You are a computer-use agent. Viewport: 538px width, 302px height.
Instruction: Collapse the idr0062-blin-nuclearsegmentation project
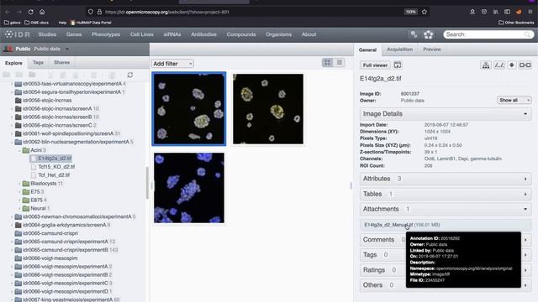tap(12, 142)
